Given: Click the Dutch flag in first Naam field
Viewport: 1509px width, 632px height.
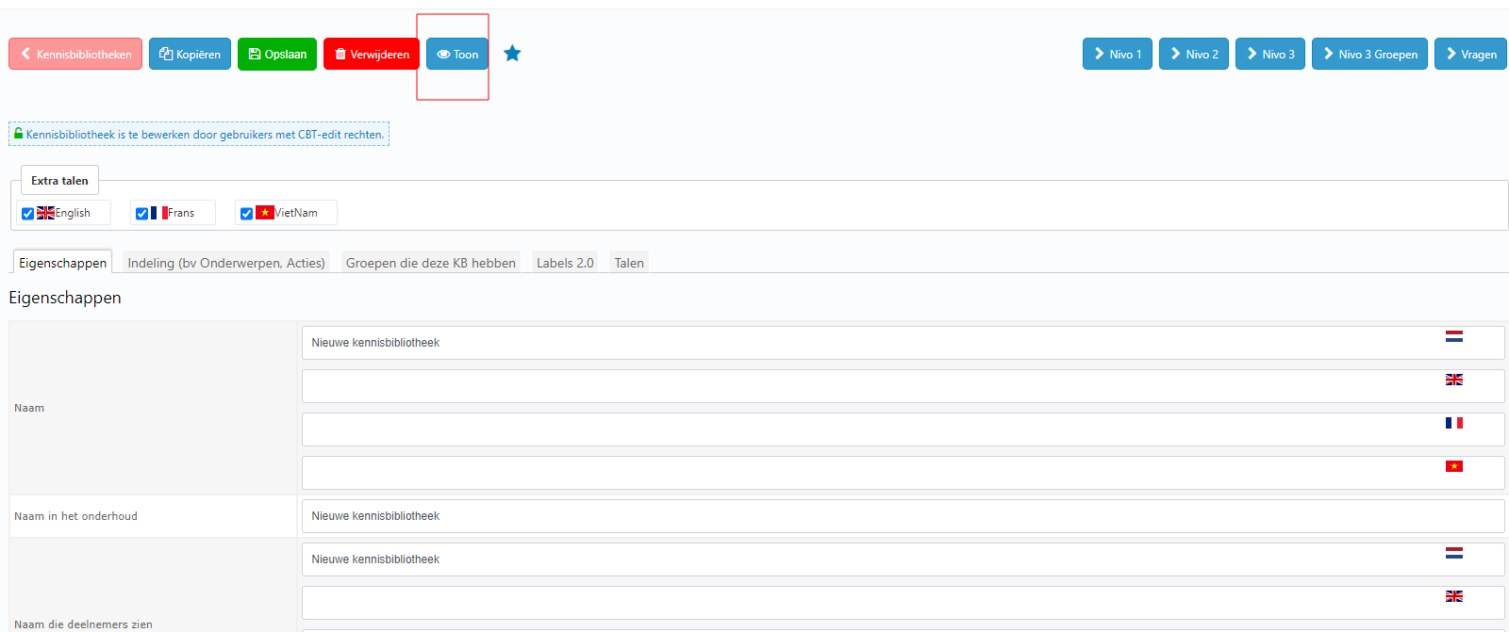Looking at the screenshot, I should [1453, 336].
